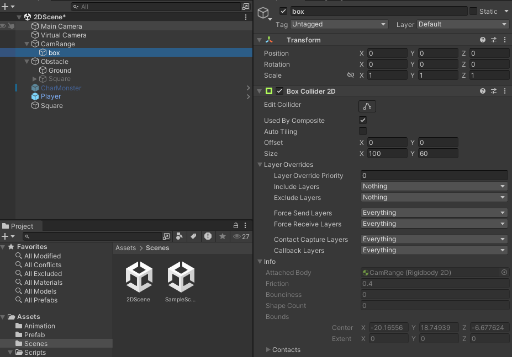Select the Scripts folder in Assets

tap(35, 353)
